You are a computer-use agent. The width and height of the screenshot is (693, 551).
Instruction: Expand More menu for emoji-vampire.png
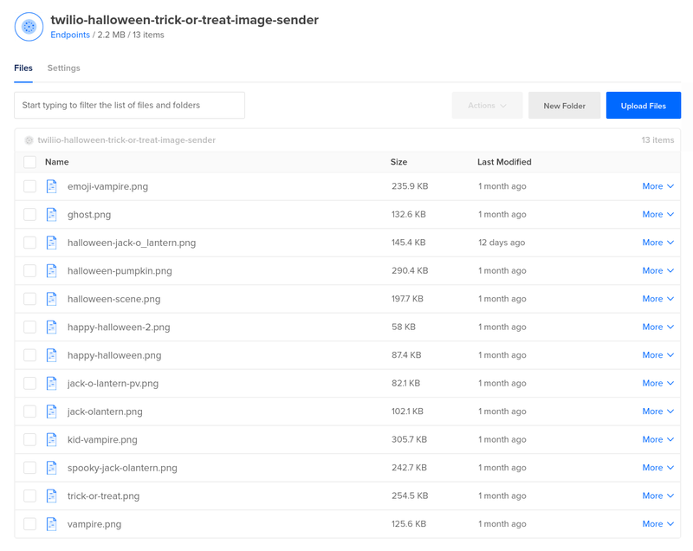click(657, 186)
